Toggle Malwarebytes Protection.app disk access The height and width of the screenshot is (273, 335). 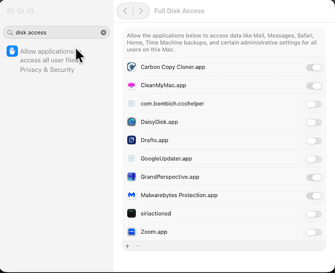[314, 196]
